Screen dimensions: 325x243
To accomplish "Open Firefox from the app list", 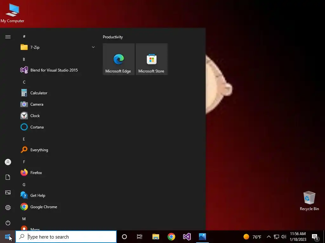I will pos(58,172).
